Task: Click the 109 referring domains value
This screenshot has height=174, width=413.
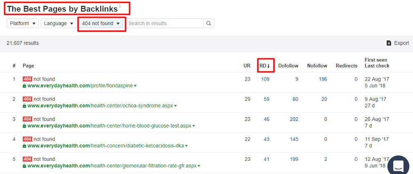Action: [x=265, y=79]
